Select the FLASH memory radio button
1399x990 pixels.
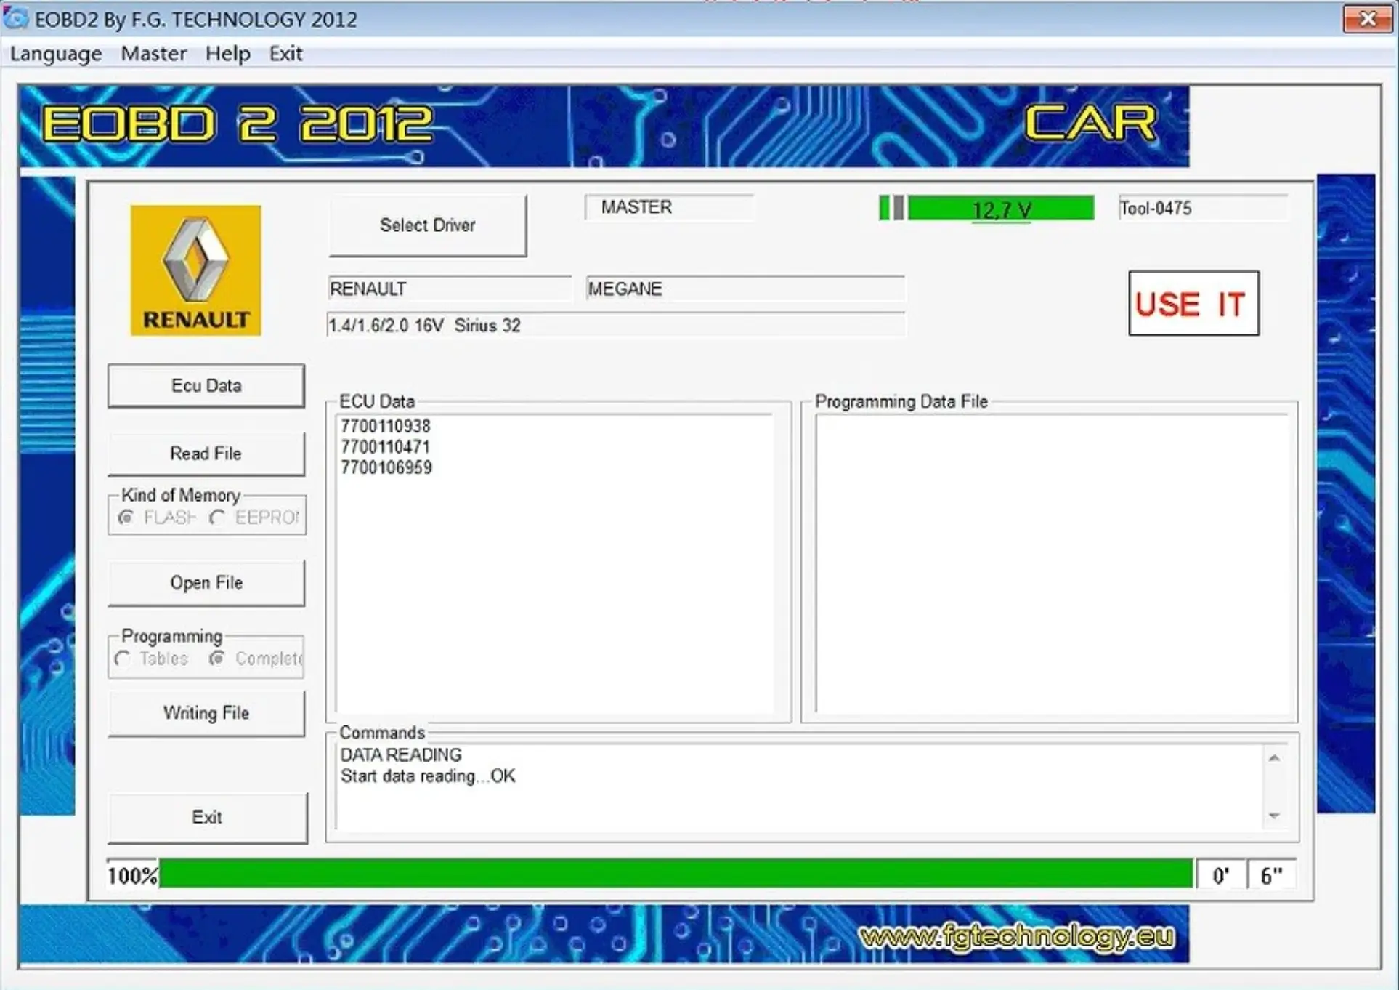tap(125, 517)
